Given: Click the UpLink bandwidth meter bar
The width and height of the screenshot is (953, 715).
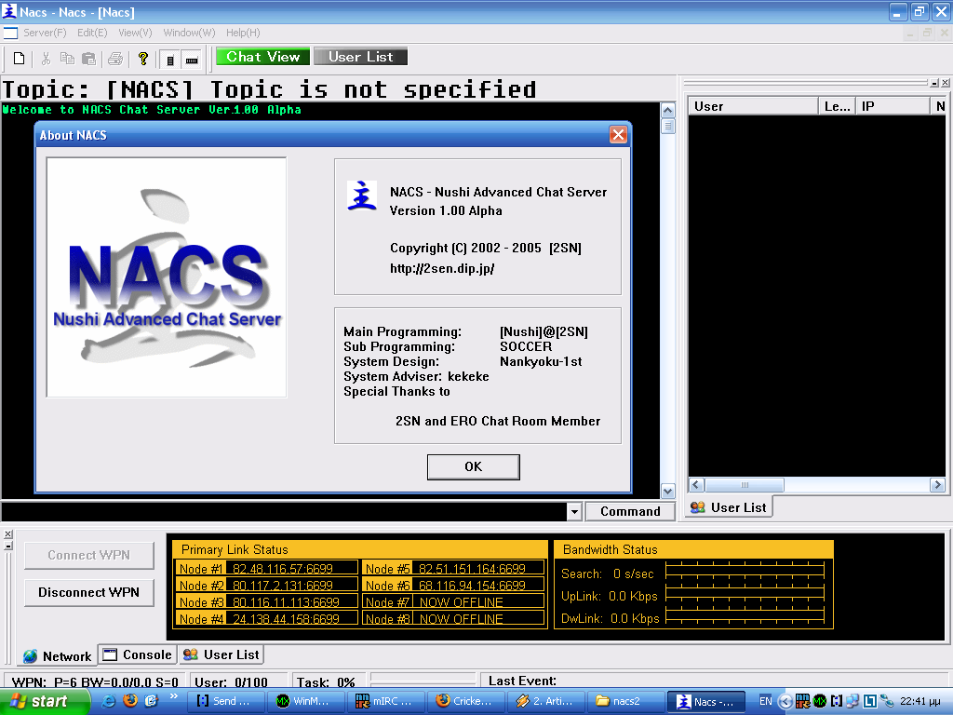Looking at the screenshot, I should point(745,593).
